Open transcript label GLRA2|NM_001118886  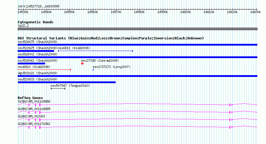[x=34, y=102]
